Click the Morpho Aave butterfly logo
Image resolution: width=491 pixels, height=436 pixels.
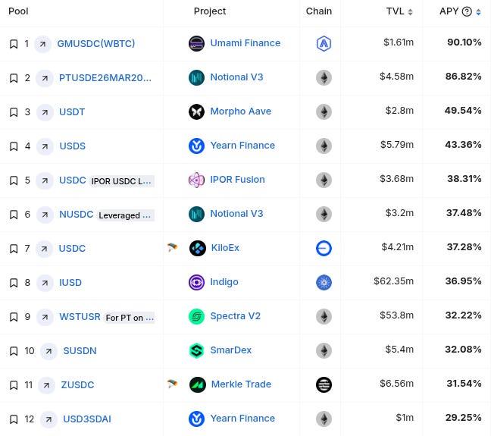197,111
